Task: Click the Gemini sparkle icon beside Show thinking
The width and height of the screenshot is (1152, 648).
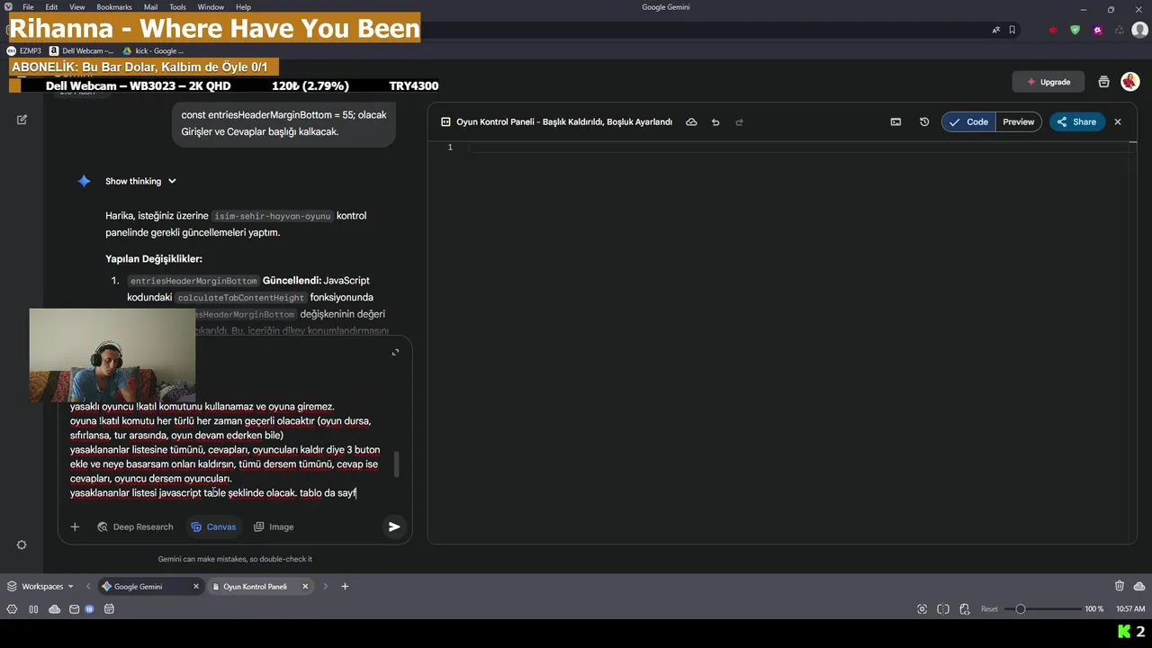Action: [x=84, y=181]
